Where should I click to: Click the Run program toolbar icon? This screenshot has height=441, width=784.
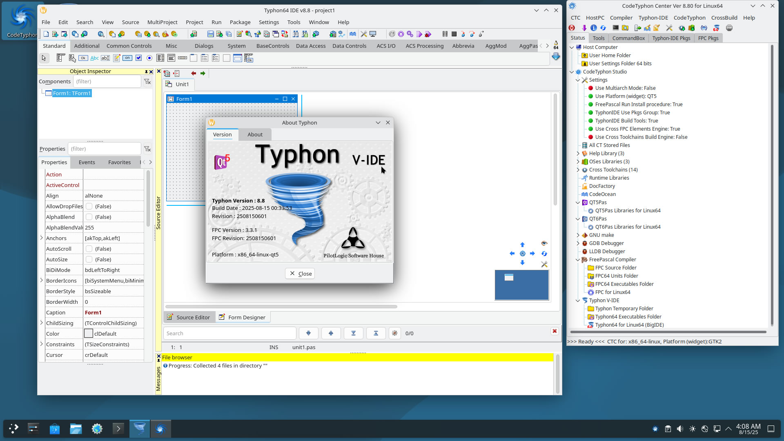[419, 34]
